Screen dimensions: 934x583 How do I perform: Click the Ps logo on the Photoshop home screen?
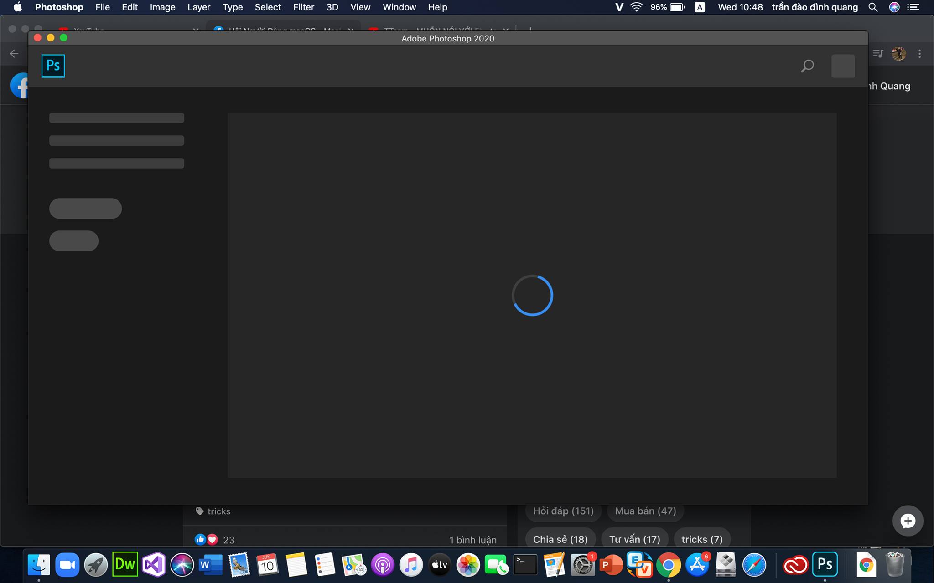click(x=53, y=66)
